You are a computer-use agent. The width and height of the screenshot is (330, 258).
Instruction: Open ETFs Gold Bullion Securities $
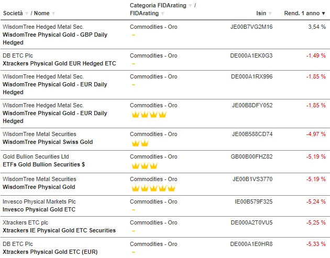(x=44, y=164)
